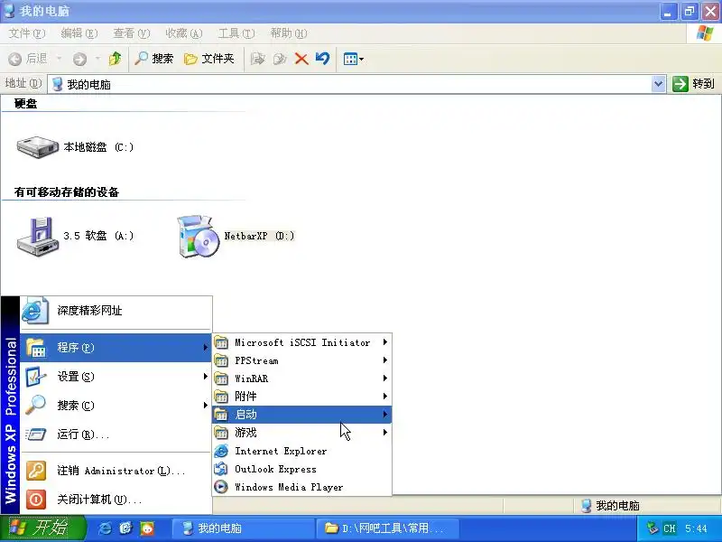Click the 硬盘 section header
The image size is (722, 542).
pos(26,104)
